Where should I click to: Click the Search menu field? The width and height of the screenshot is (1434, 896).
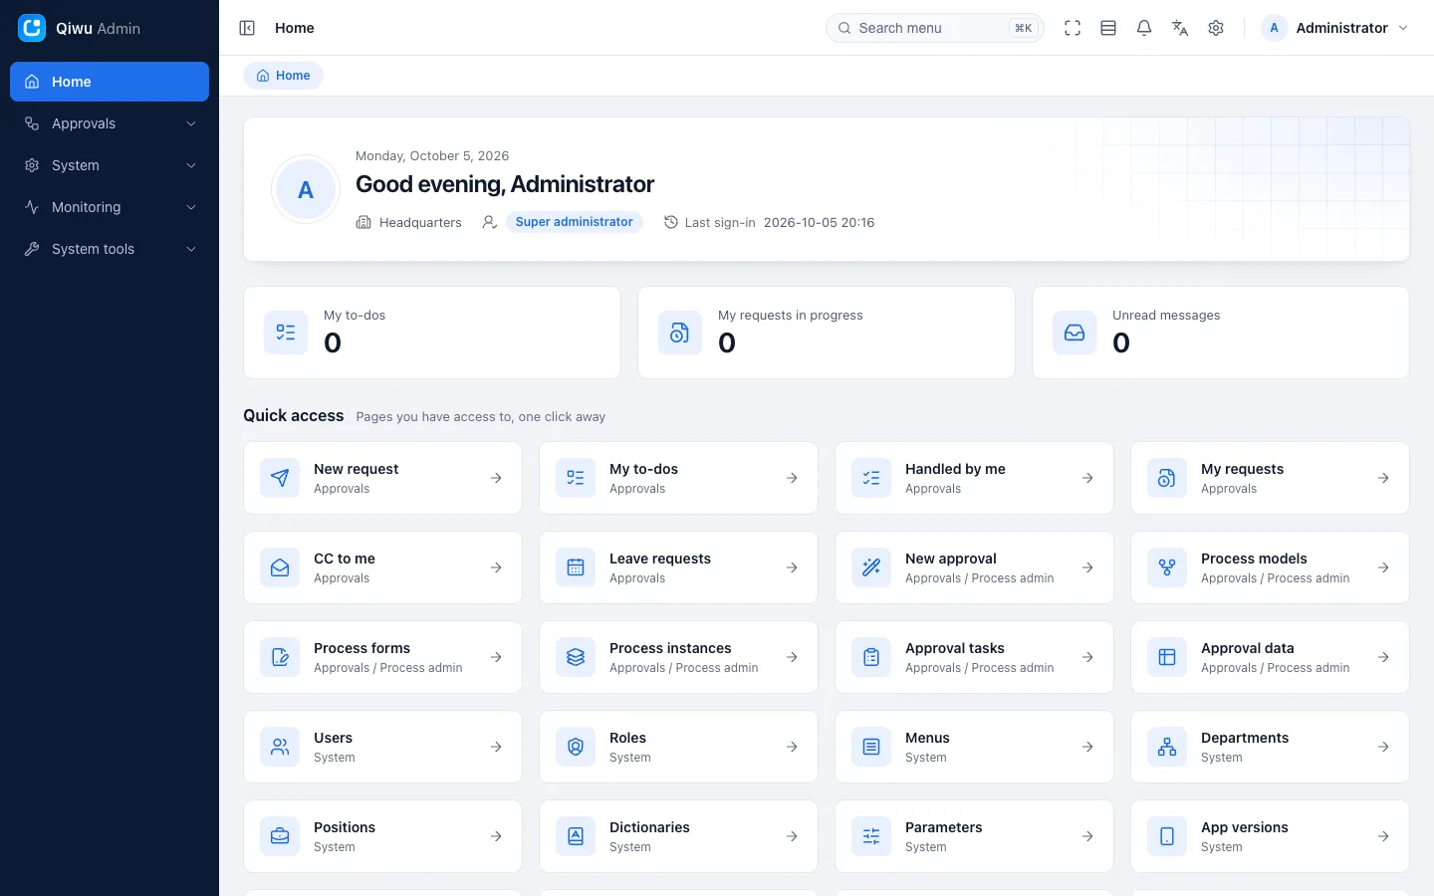click(934, 28)
